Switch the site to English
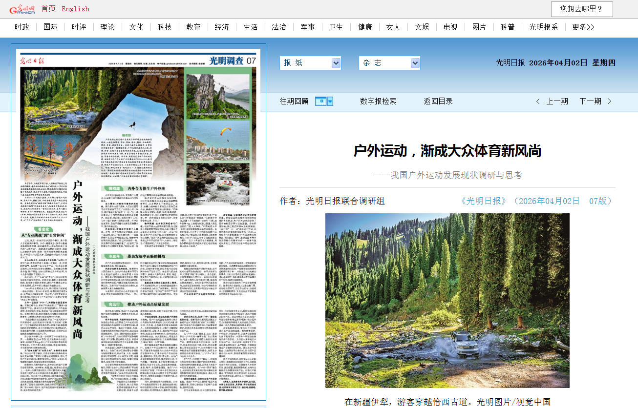 (x=75, y=9)
